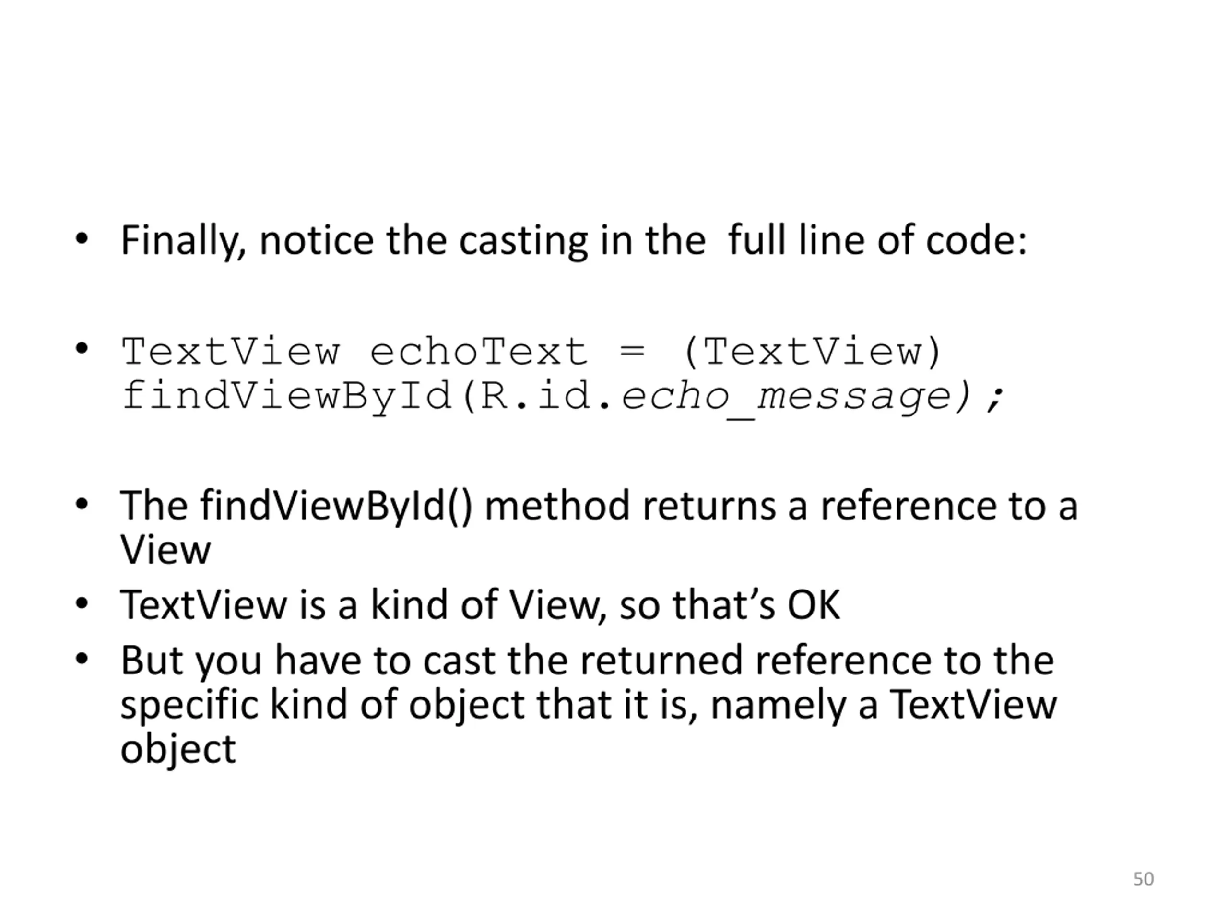Click 'But you have to cast' text
Screen dimensions: 1228x921
click(308, 660)
